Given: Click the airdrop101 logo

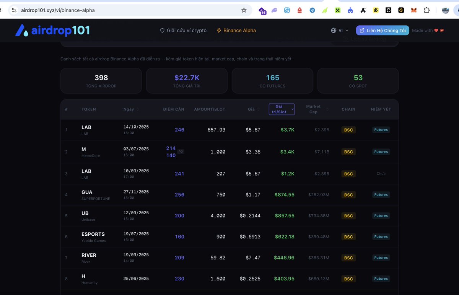Looking at the screenshot, I should tap(52, 30).
